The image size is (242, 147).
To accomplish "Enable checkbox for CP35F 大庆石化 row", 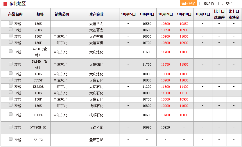I will [x=11, y=79].
